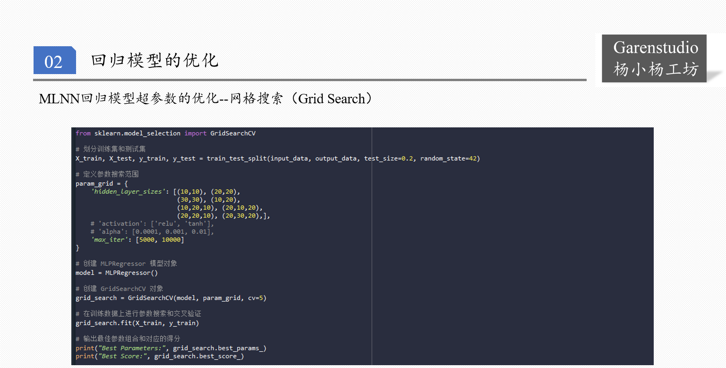
Task: Click the comment 定义参数搜索范围
Action: [107, 174]
